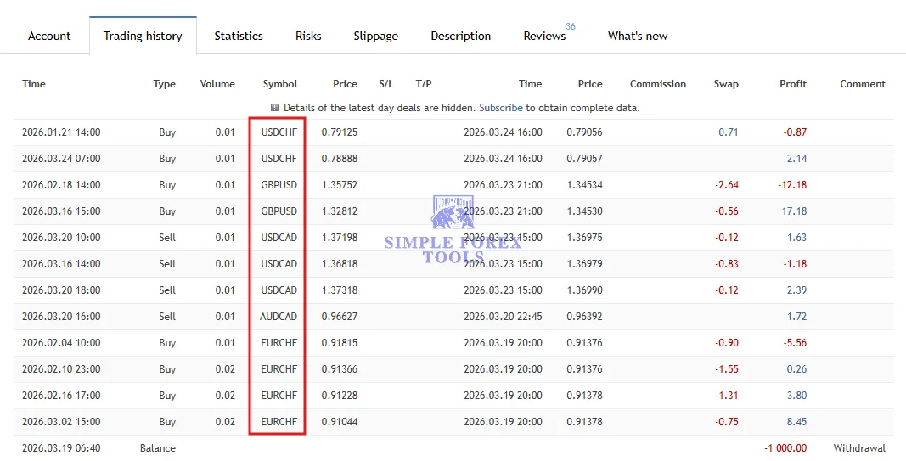Show the Description tab
Viewport: 906px width, 461px height.
tap(460, 36)
